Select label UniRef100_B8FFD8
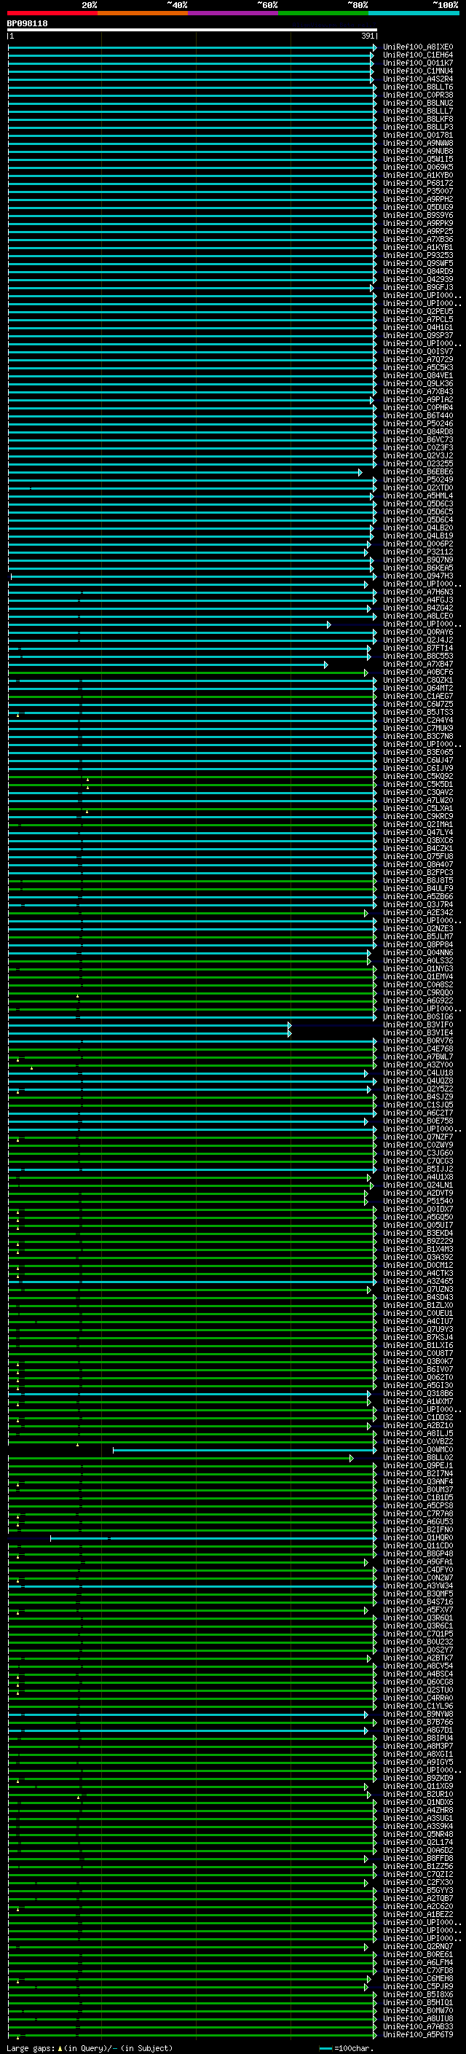This screenshot has height=2054, width=466. pyautogui.click(x=418, y=1859)
